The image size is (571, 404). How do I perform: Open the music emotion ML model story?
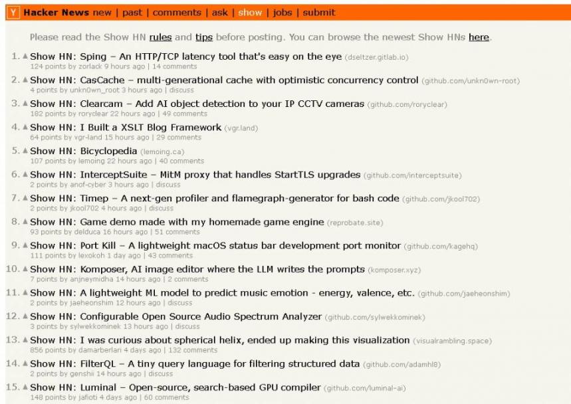(222, 293)
